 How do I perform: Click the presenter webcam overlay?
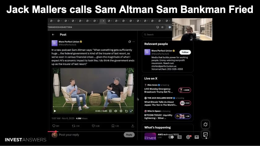pos(192,29)
